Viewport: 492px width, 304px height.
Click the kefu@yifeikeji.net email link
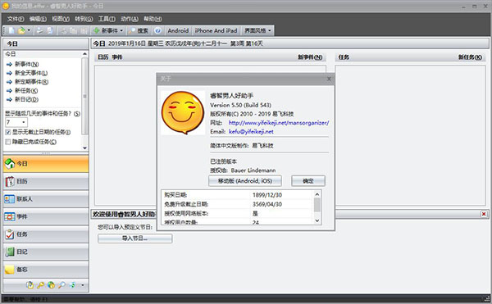coord(251,132)
